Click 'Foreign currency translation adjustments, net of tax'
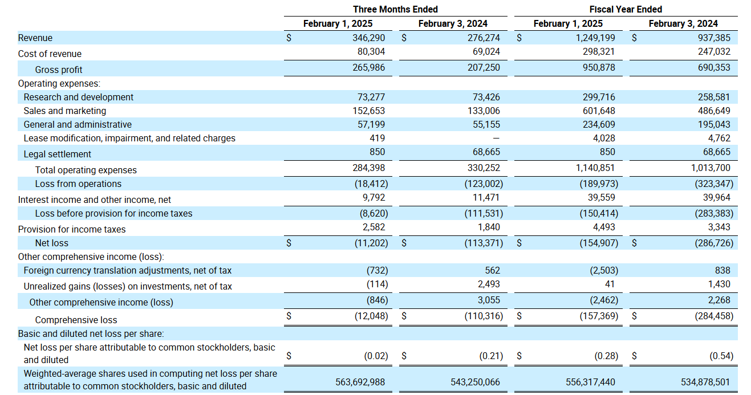The height and width of the screenshot is (395, 751). 128,270
